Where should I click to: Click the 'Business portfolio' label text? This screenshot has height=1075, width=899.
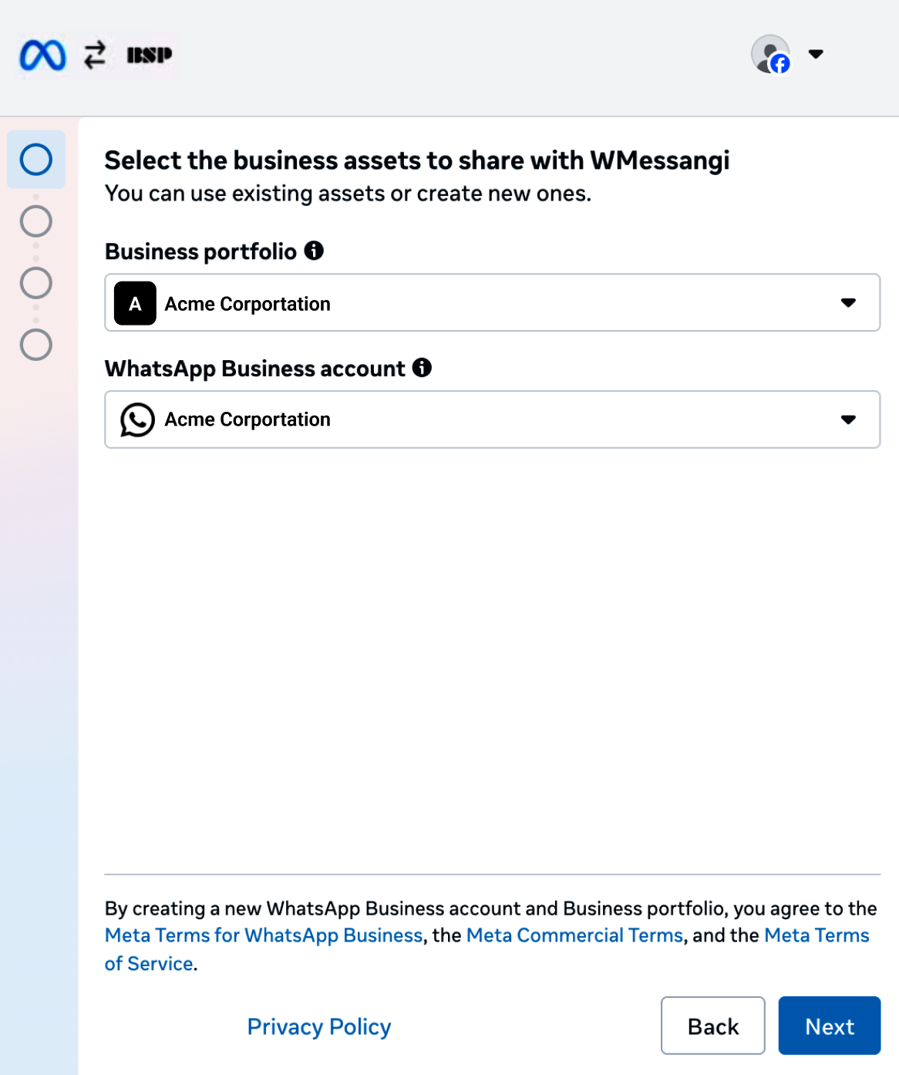point(201,251)
